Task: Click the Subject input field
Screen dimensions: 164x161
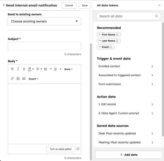Action: coord(44,46)
